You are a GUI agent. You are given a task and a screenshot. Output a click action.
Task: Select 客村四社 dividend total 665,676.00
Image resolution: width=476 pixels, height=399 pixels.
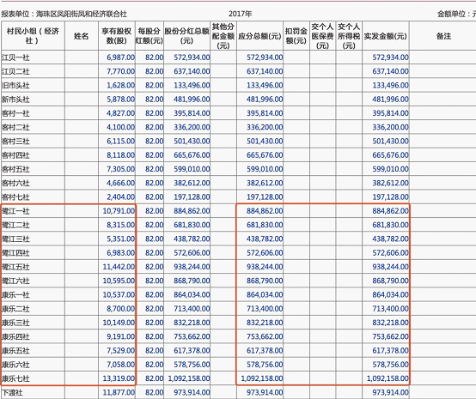pyautogui.click(x=192, y=155)
